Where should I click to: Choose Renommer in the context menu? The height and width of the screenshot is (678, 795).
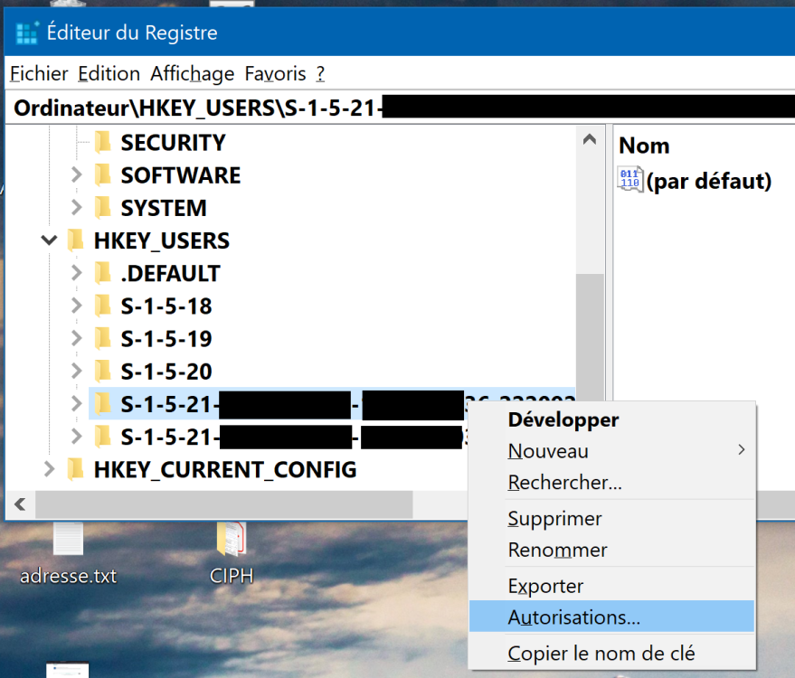click(611, 550)
